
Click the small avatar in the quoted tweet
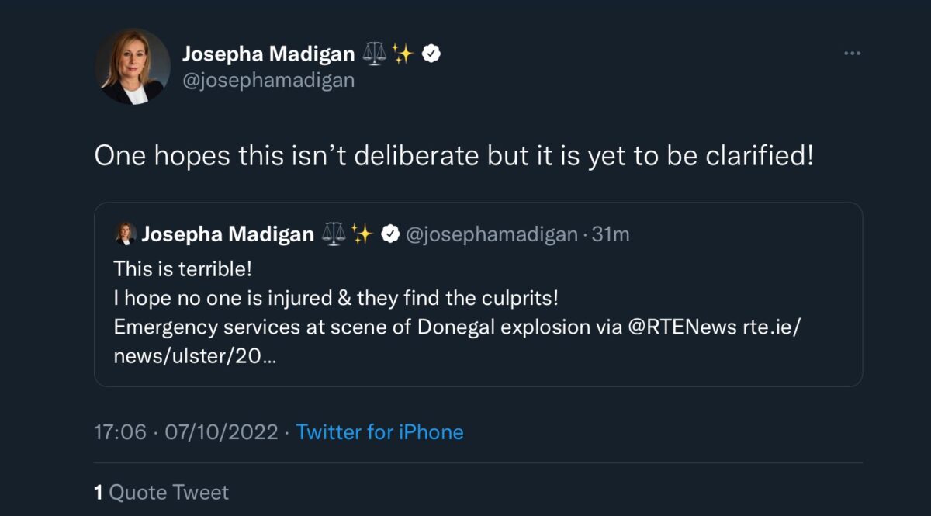coord(125,234)
